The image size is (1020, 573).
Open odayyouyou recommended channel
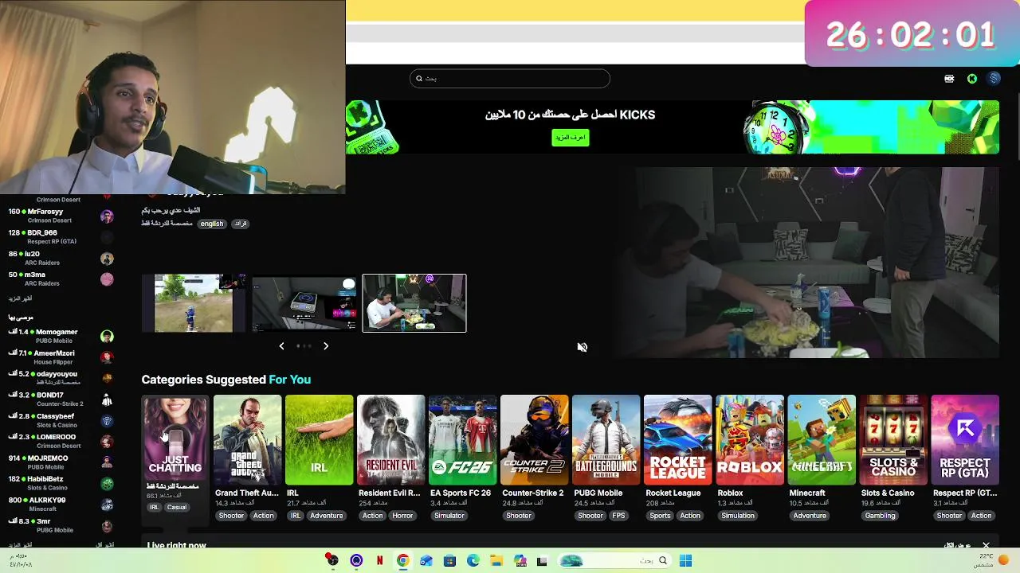tap(61, 378)
